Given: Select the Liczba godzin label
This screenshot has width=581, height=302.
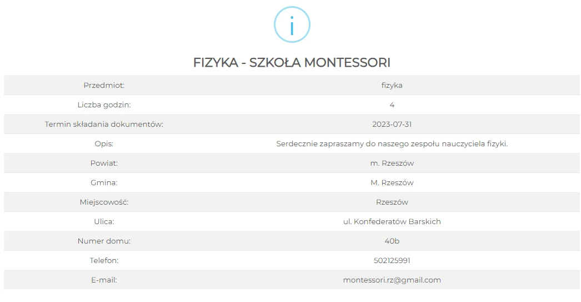Looking at the screenshot, I should (104, 105).
